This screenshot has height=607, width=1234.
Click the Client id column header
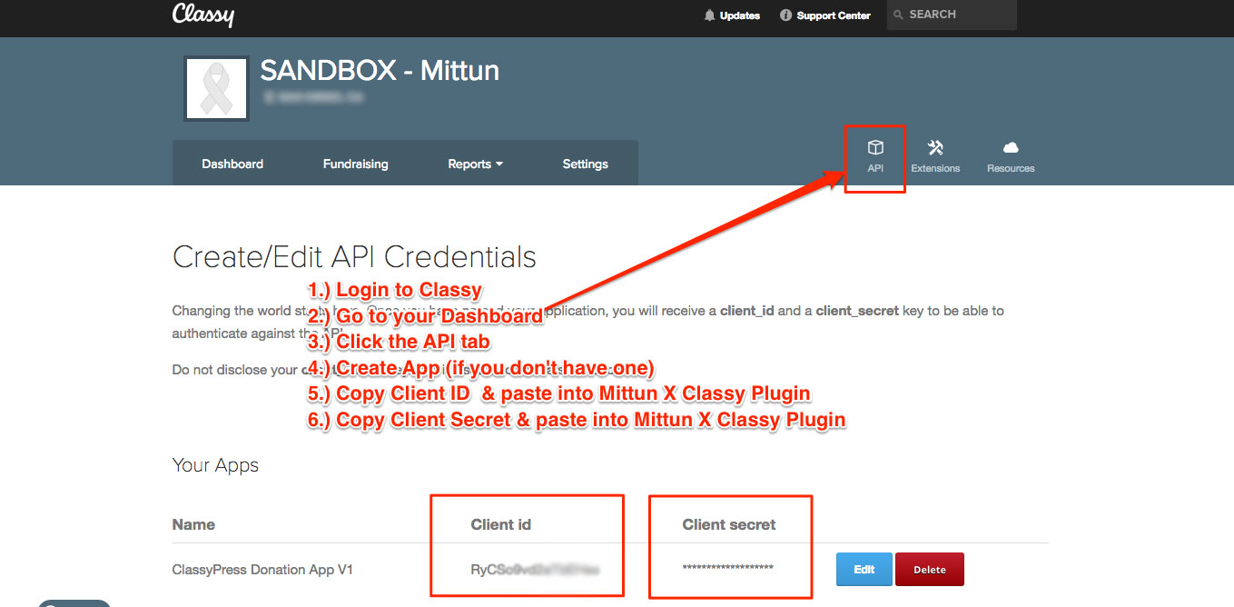click(500, 524)
